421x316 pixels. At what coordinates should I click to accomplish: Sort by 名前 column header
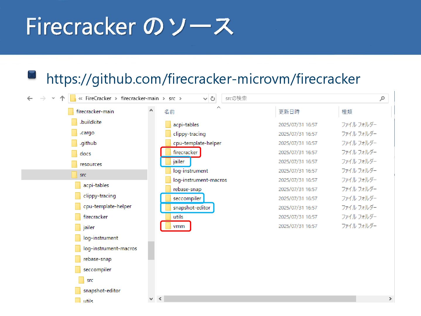pos(169,112)
